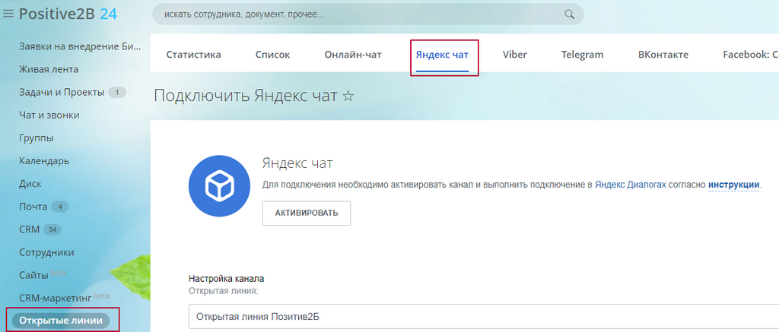Switch to the Список tab
This screenshot has width=779, height=332.
[x=273, y=55]
